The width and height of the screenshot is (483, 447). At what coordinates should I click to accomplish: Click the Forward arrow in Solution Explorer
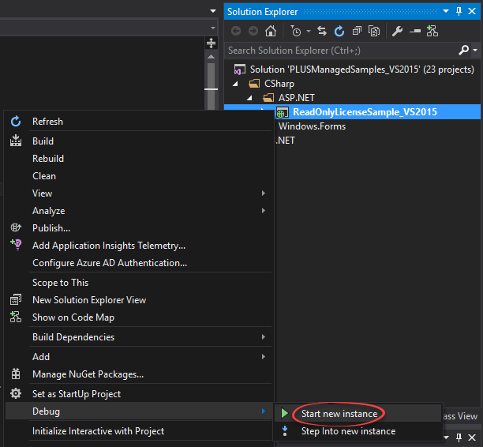253,31
